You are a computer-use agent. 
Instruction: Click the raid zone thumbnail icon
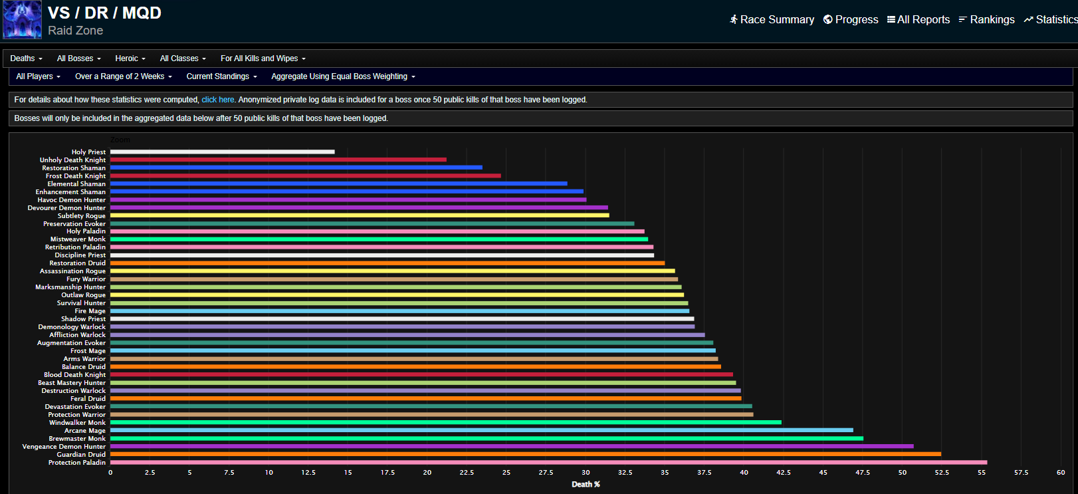tap(22, 20)
